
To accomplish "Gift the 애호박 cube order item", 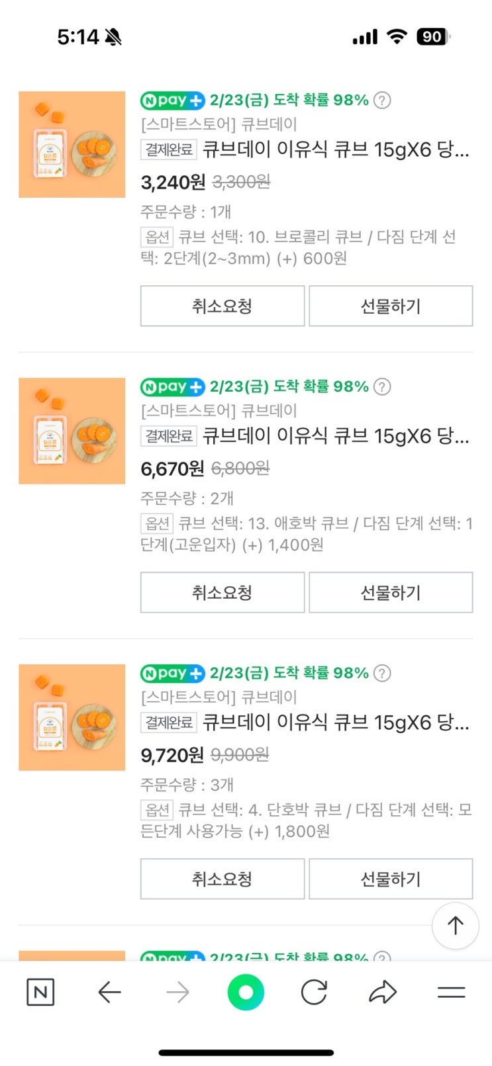I will click(x=391, y=593).
